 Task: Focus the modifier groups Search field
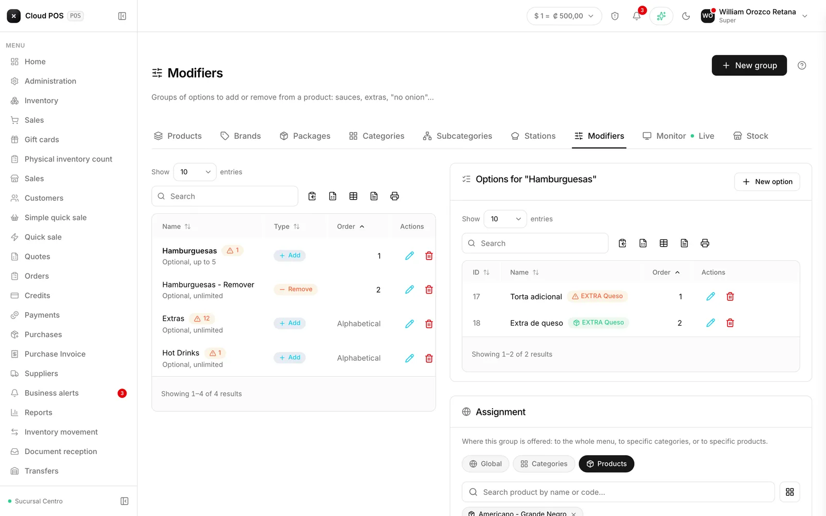click(225, 196)
